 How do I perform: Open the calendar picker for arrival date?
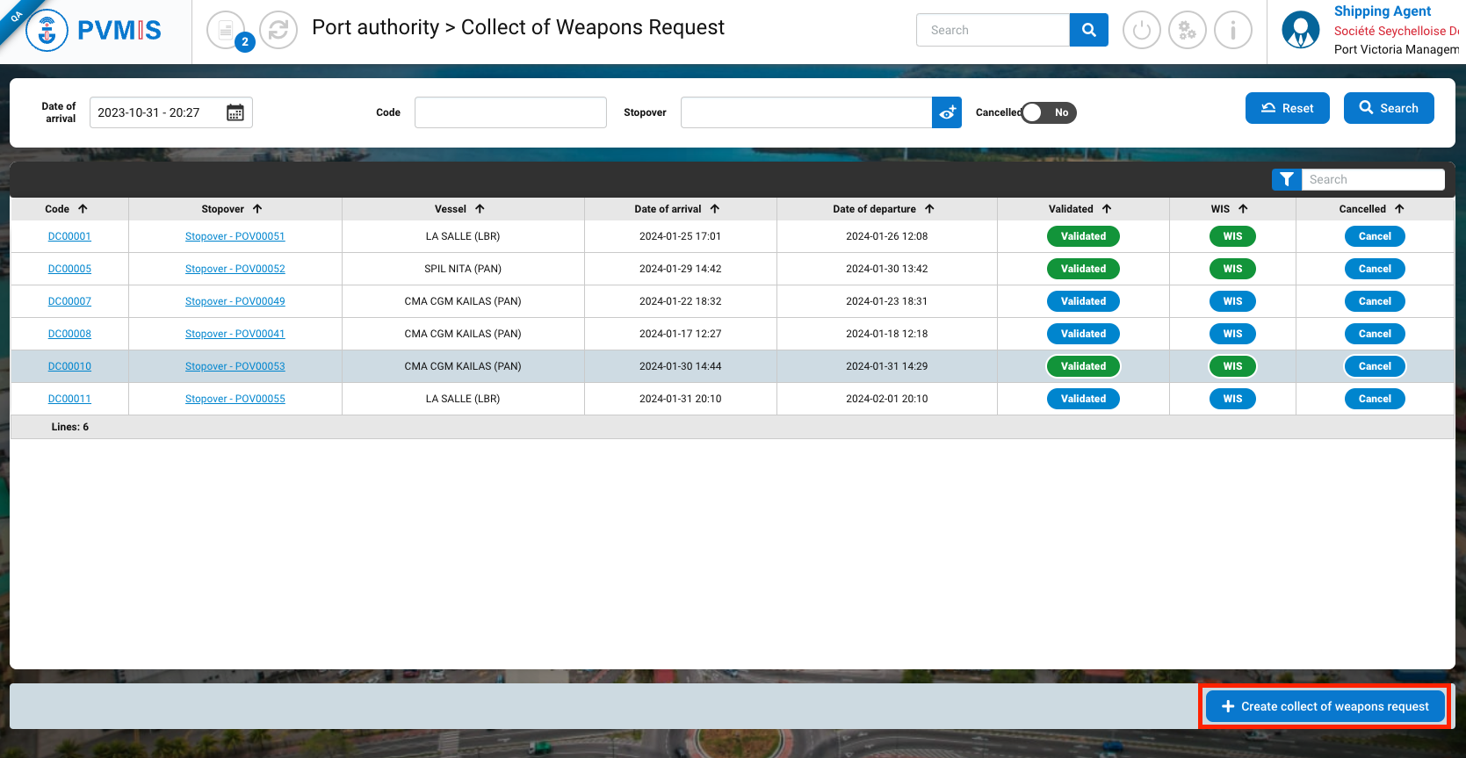click(x=235, y=112)
